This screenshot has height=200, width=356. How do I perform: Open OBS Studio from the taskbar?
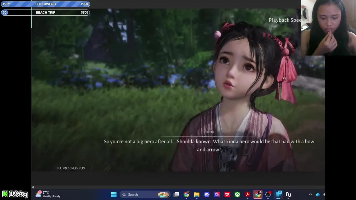click(x=268, y=194)
